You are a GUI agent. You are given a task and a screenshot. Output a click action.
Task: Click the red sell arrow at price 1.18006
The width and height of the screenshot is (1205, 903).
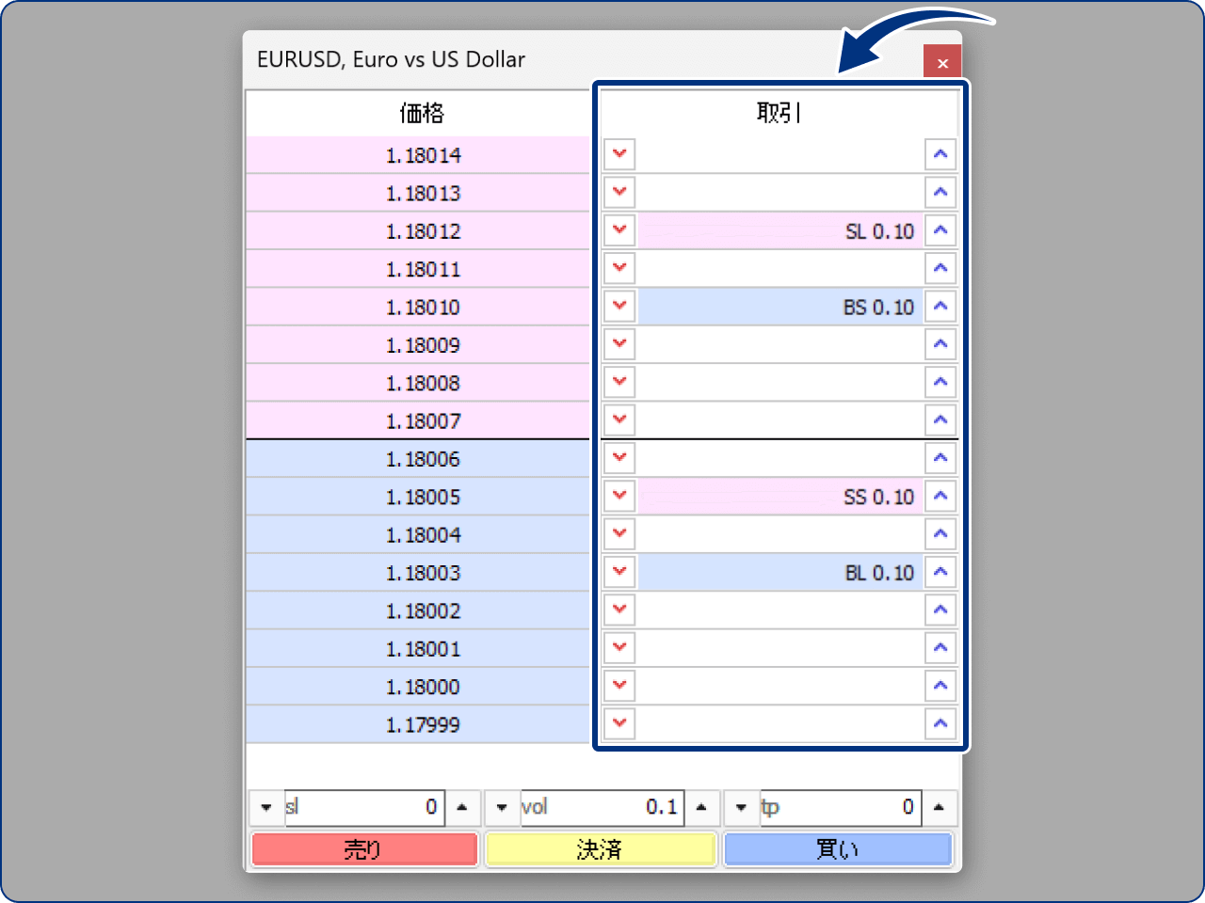pyautogui.click(x=619, y=458)
